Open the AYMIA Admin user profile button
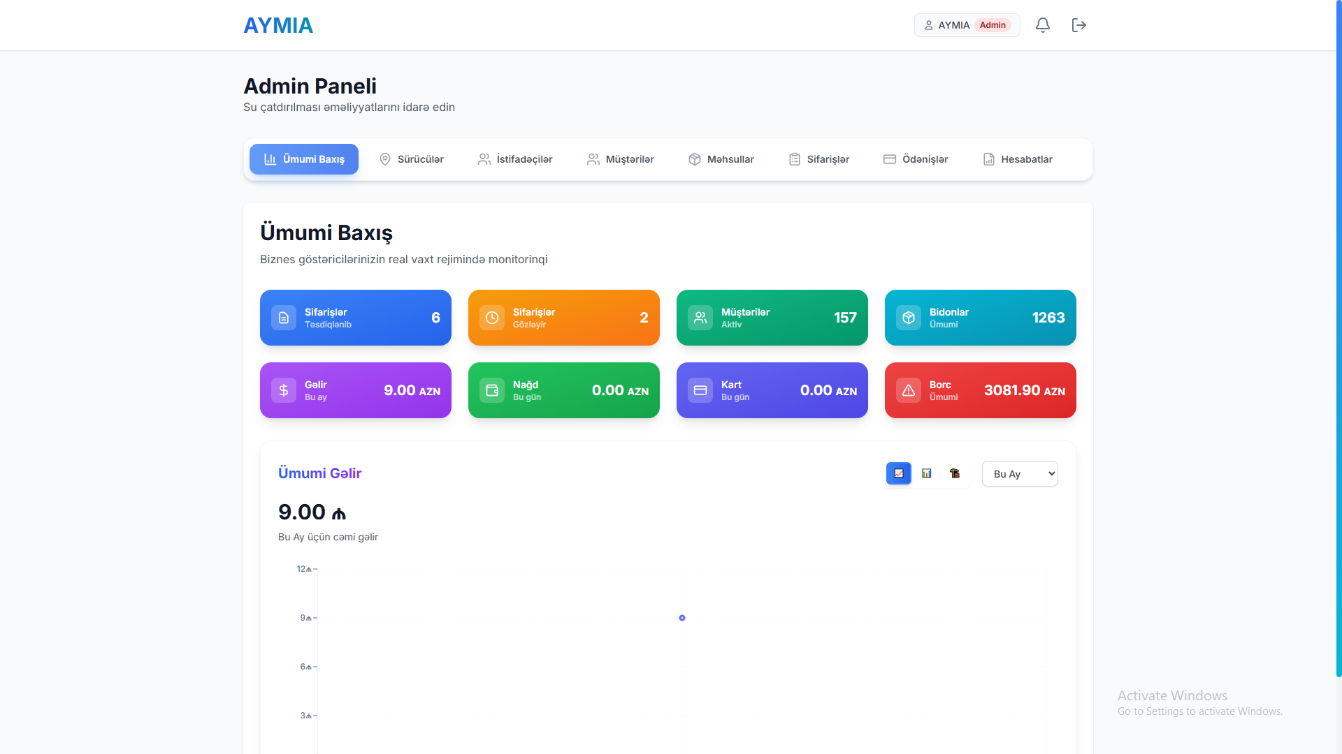This screenshot has height=754, width=1342. click(967, 25)
